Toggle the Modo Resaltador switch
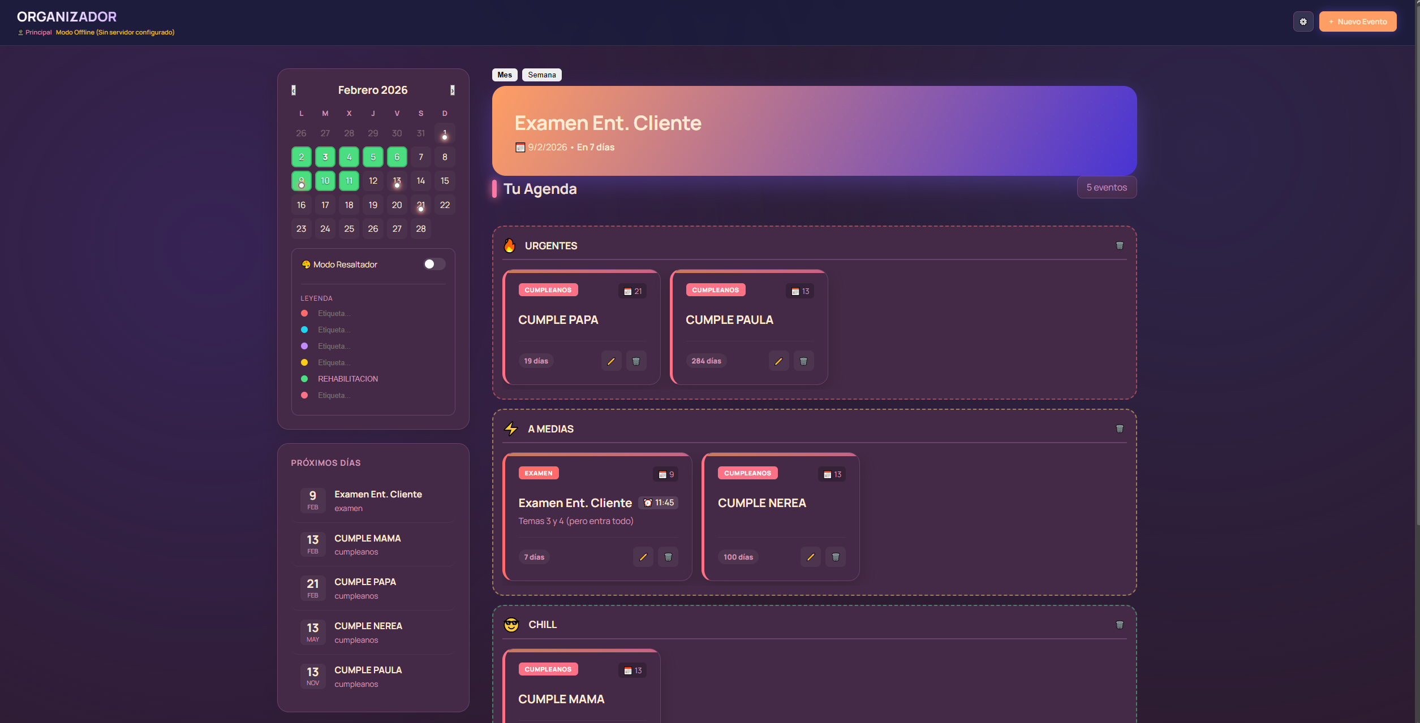 coord(434,265)
